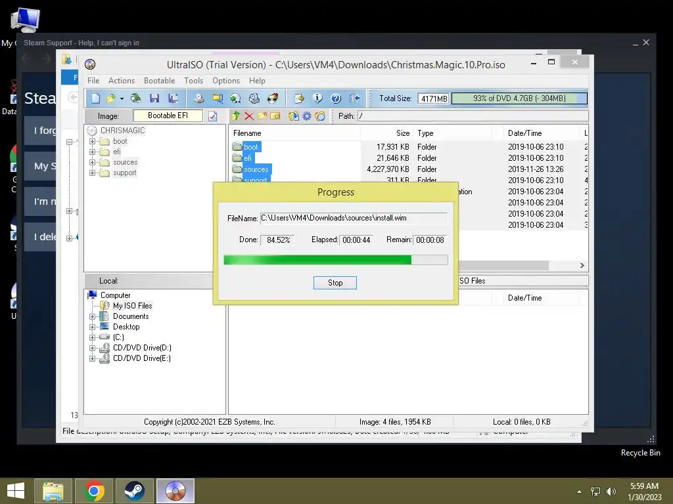Screen dimensions: 673x504
Task: Click the red X Delete icon
Action: click(249, 115)
